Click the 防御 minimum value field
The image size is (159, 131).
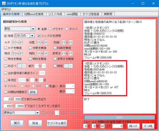(63, 42)
